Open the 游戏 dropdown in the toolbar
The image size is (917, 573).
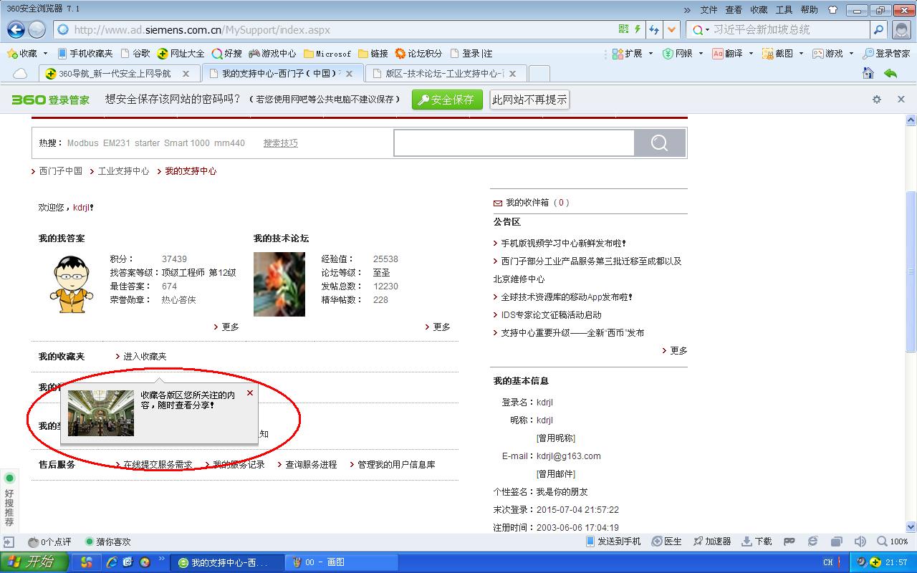click(833, 54)
